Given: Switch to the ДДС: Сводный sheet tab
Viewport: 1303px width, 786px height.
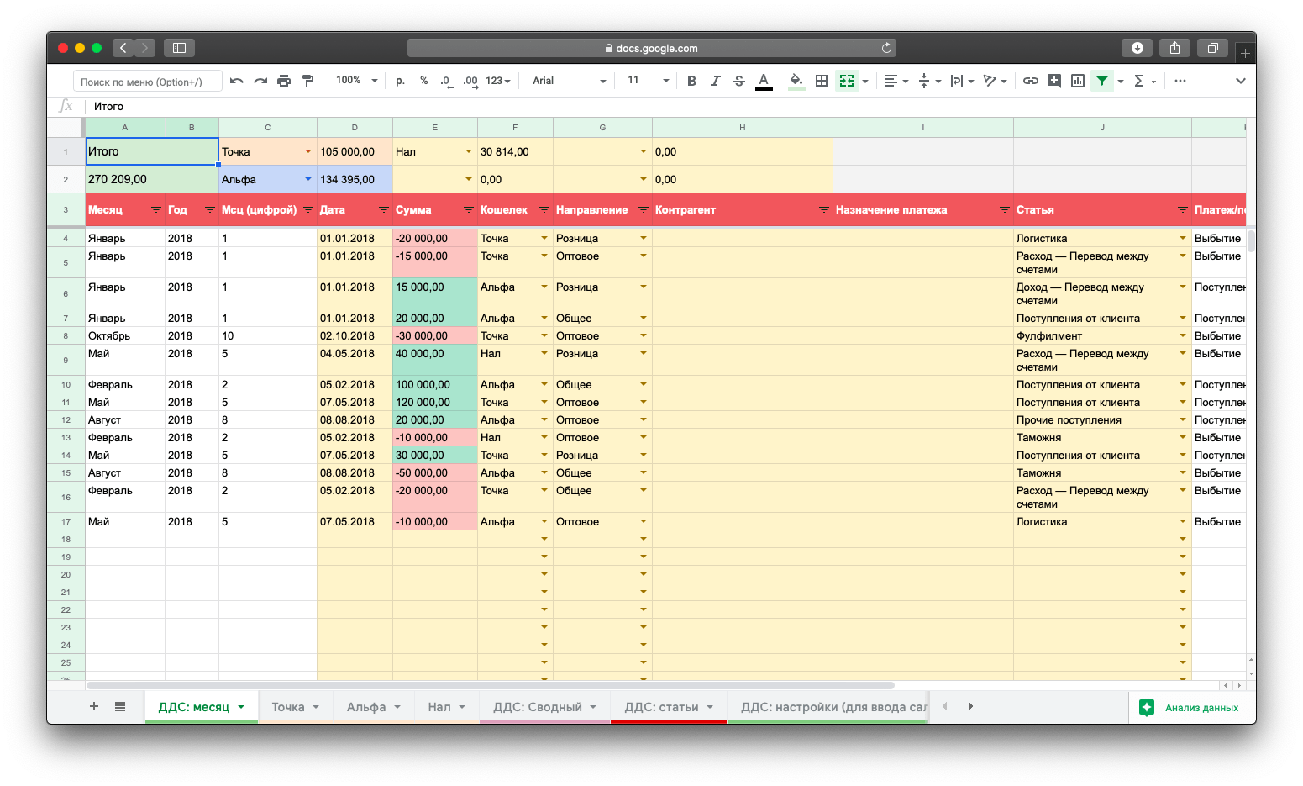Looking at the screenshot, I should [537, 707].
